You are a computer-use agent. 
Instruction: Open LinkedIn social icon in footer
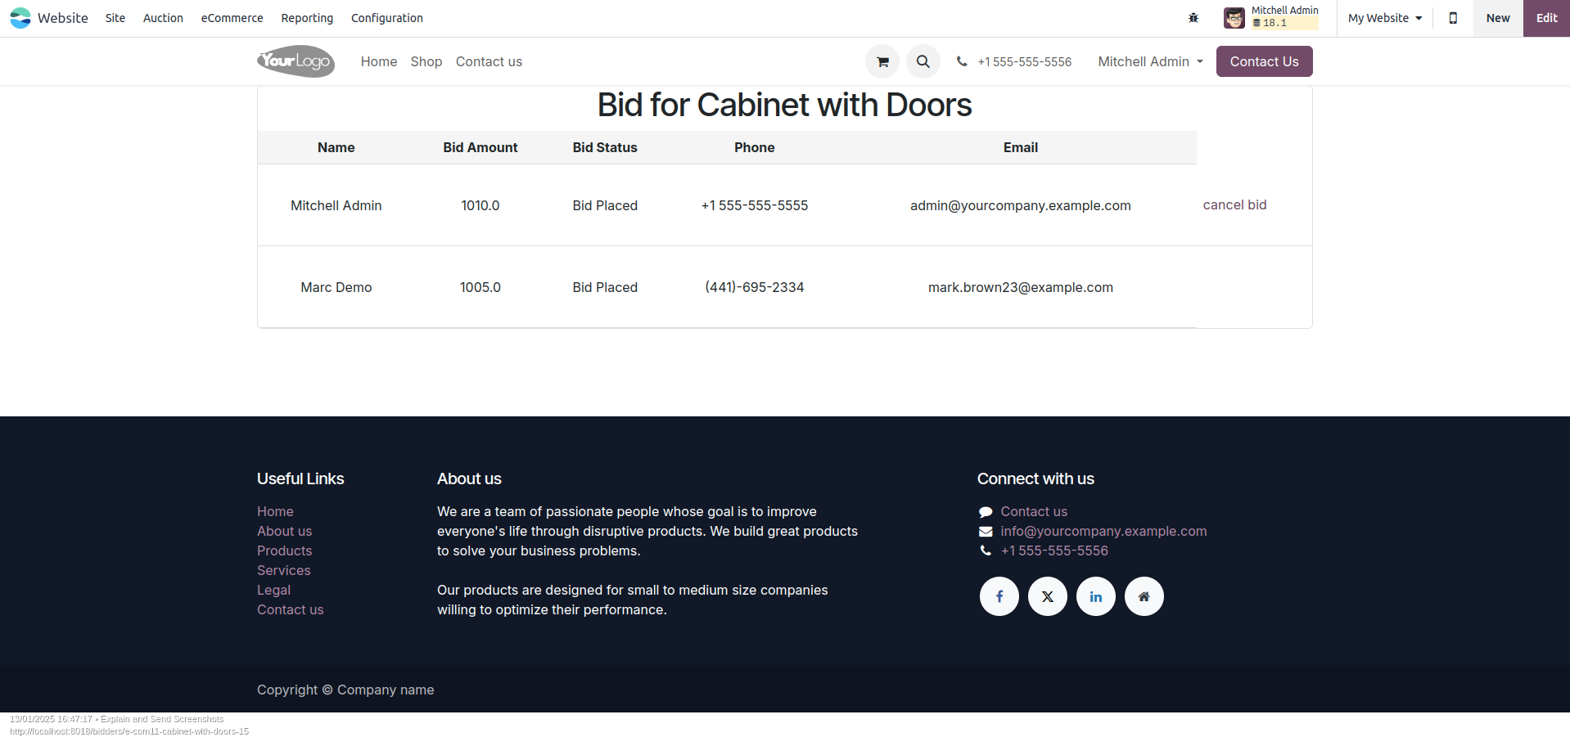click(1096, 596)
